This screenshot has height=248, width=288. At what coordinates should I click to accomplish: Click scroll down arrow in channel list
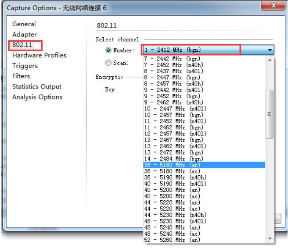pyautogui.click(x=270, y=239)
